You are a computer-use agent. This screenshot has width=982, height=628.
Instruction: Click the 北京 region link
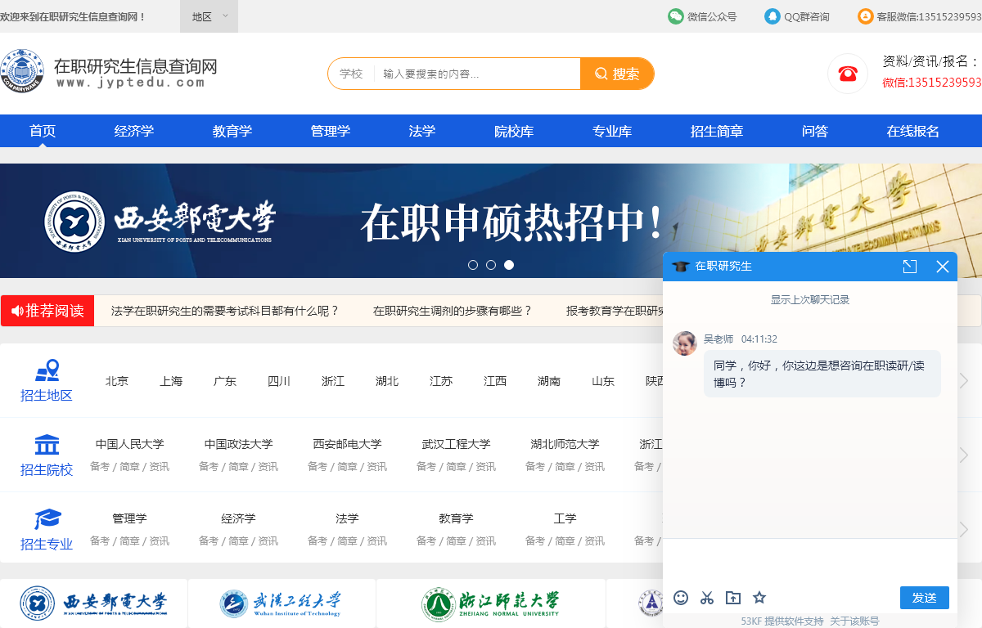click(117, 381)
